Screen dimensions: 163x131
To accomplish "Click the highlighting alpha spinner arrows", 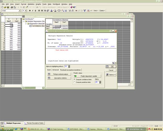I will [69, 66].
